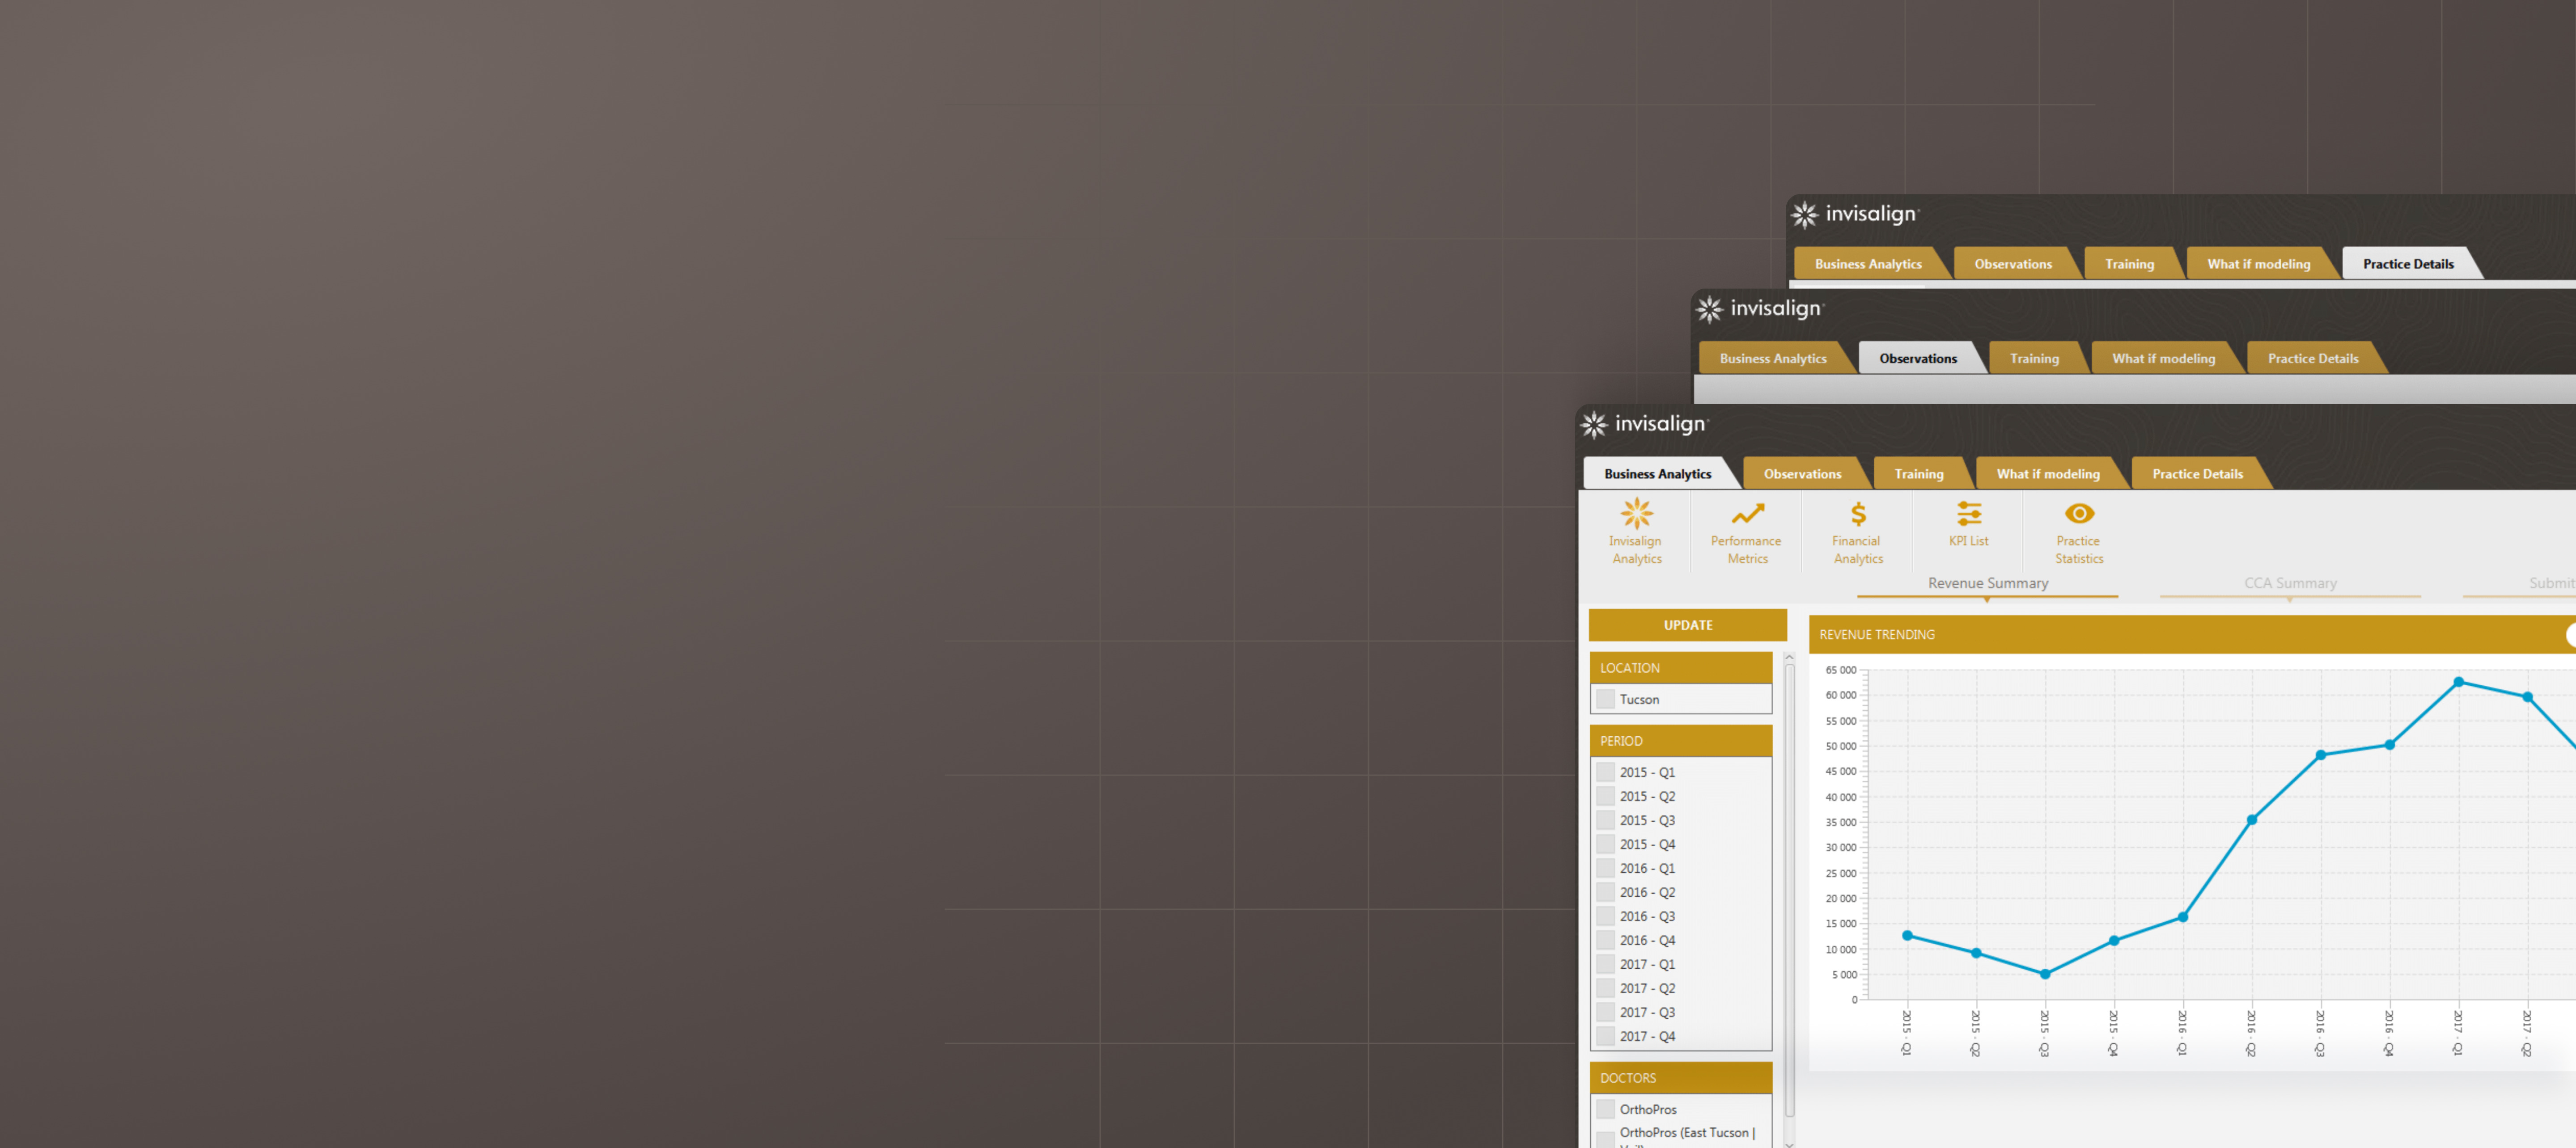Open Practice Details tab in middle window
Image resolution: width=2576 pixels, height=1148 pixels.
click(2312, 358)
